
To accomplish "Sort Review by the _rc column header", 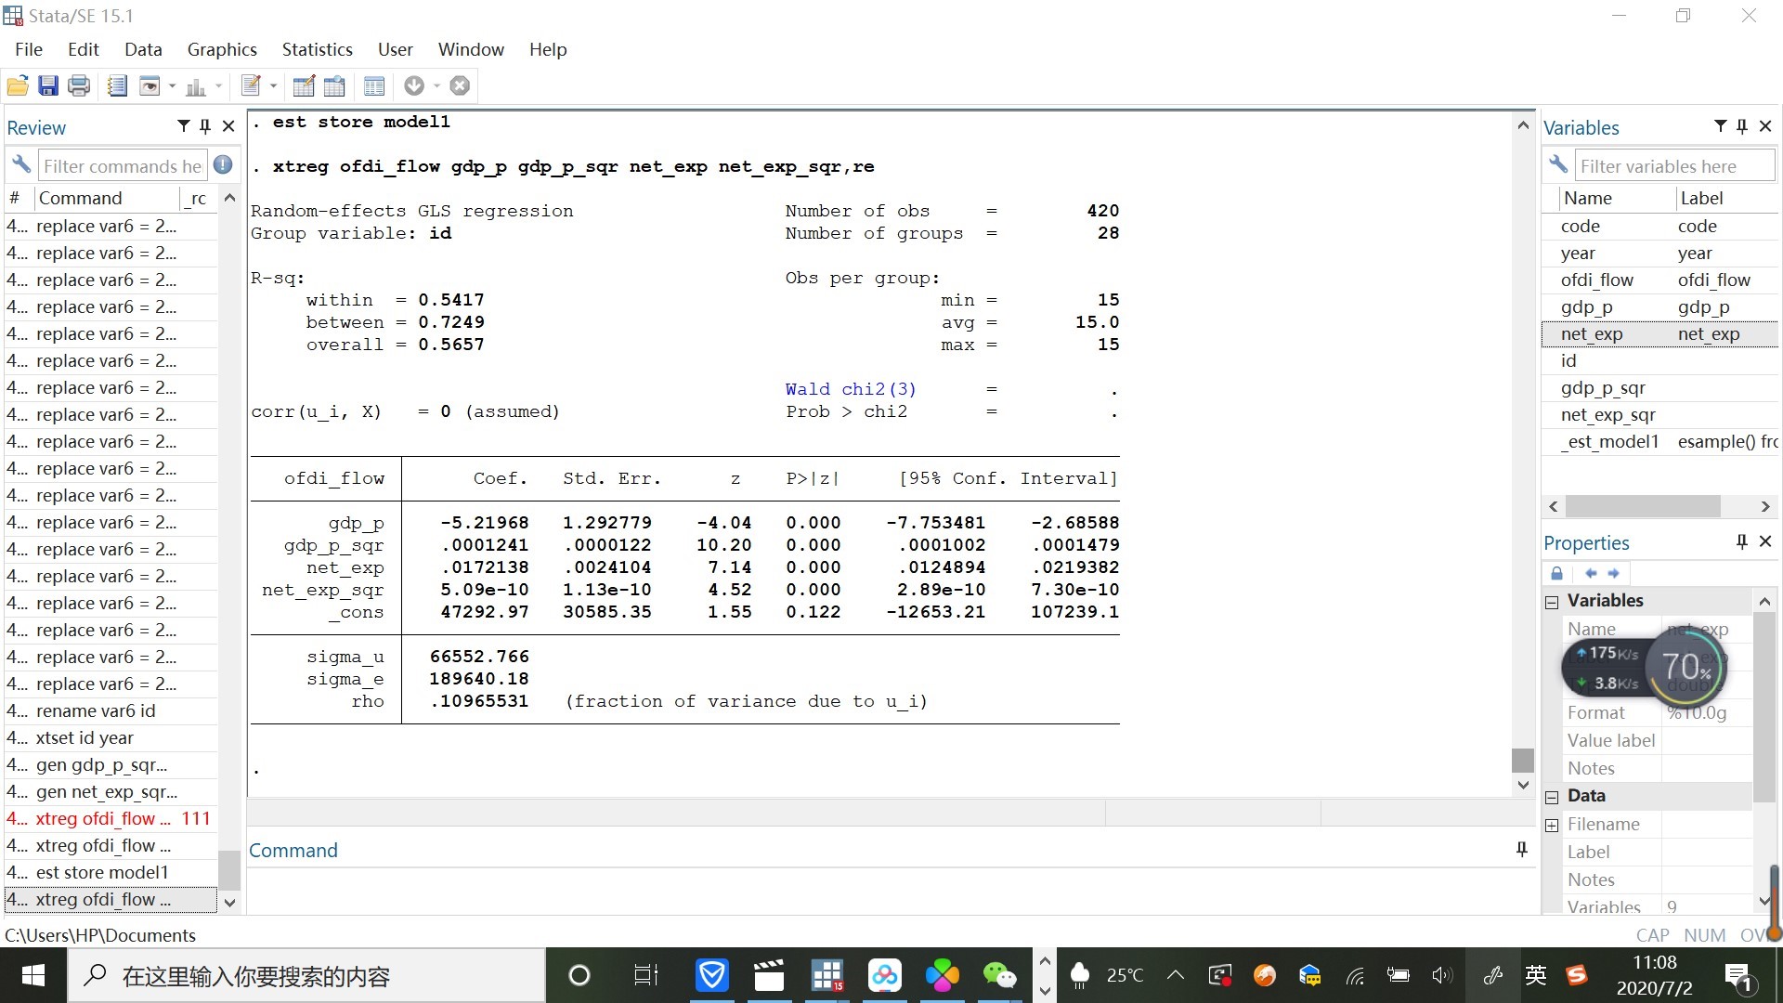I will (198, 198).
